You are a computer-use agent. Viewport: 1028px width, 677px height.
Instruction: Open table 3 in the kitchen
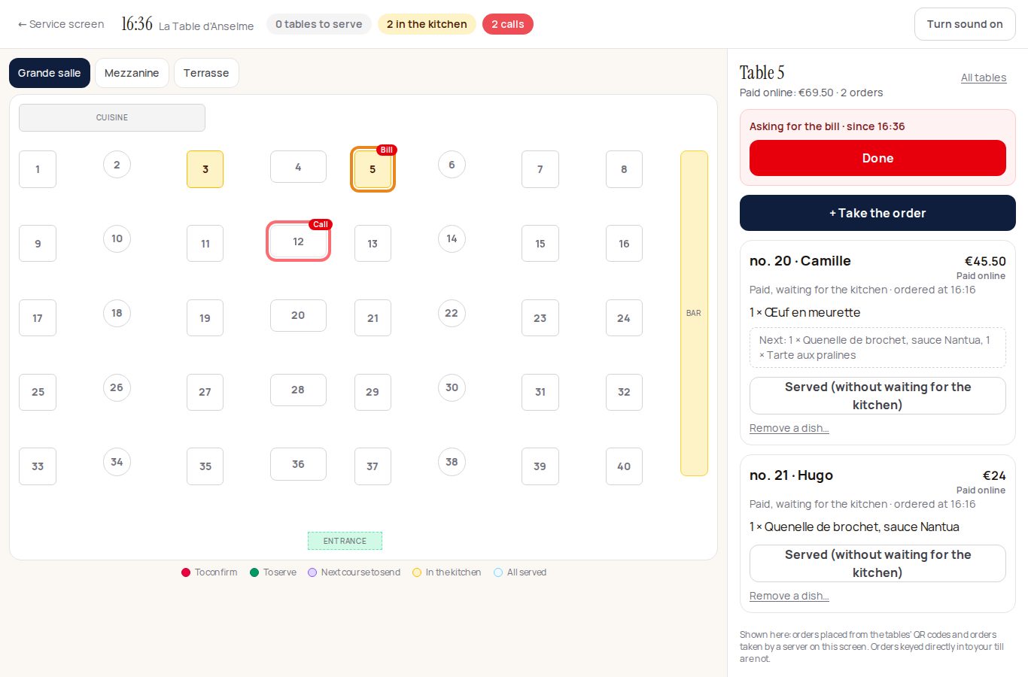pos(205,169)
